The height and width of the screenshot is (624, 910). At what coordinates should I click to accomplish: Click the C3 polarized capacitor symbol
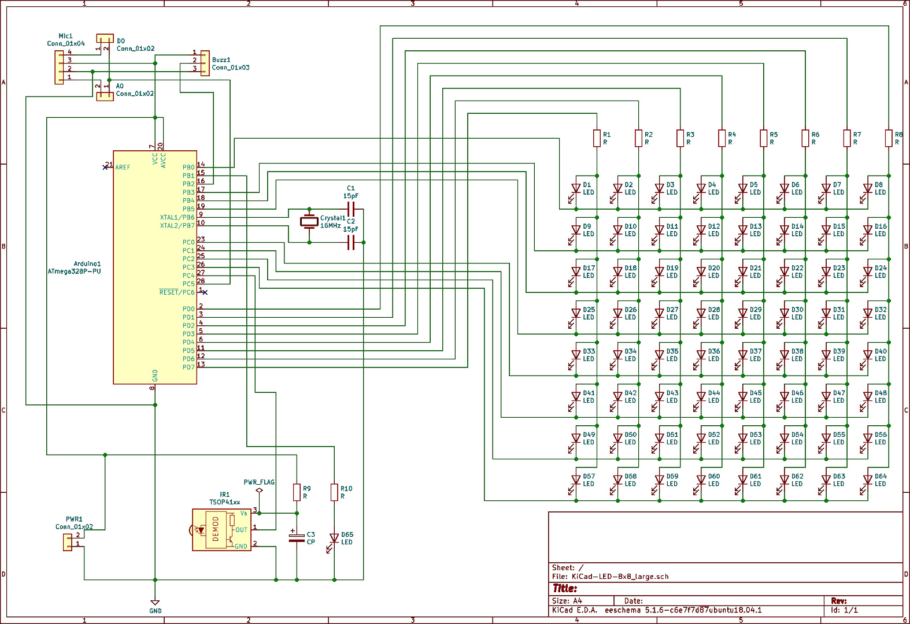pos(297,538)
